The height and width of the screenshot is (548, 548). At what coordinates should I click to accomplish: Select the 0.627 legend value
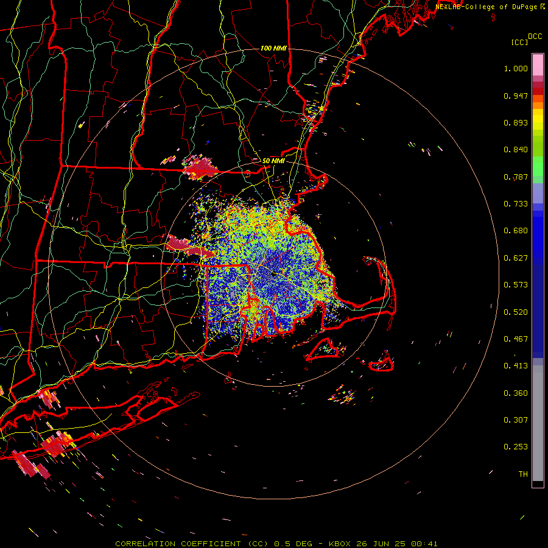point(516,258)
